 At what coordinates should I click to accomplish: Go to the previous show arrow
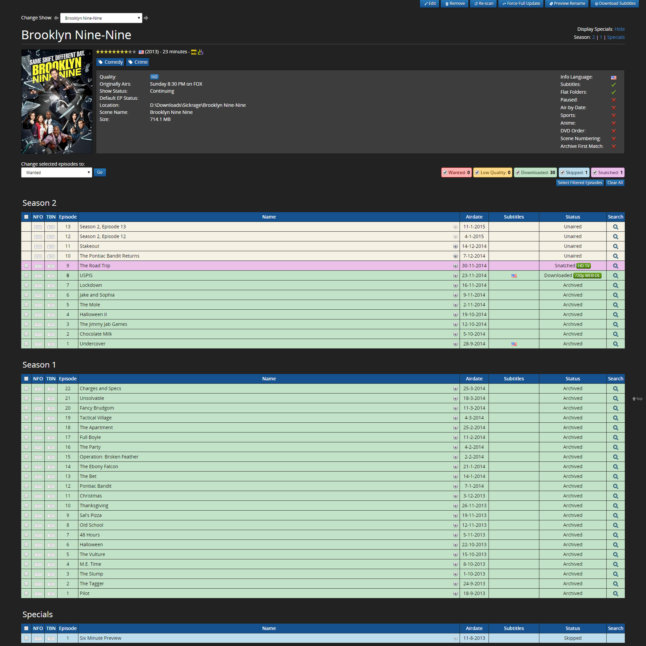pyautogui.click(x=56, y=18)
